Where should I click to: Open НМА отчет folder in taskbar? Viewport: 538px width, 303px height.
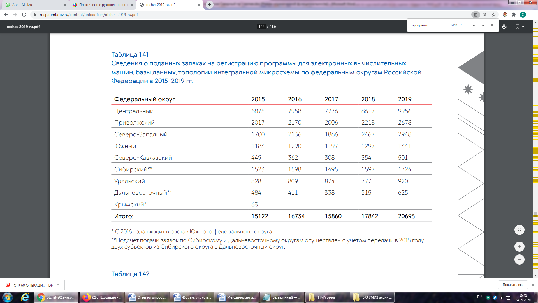click(x=326, y=297)
